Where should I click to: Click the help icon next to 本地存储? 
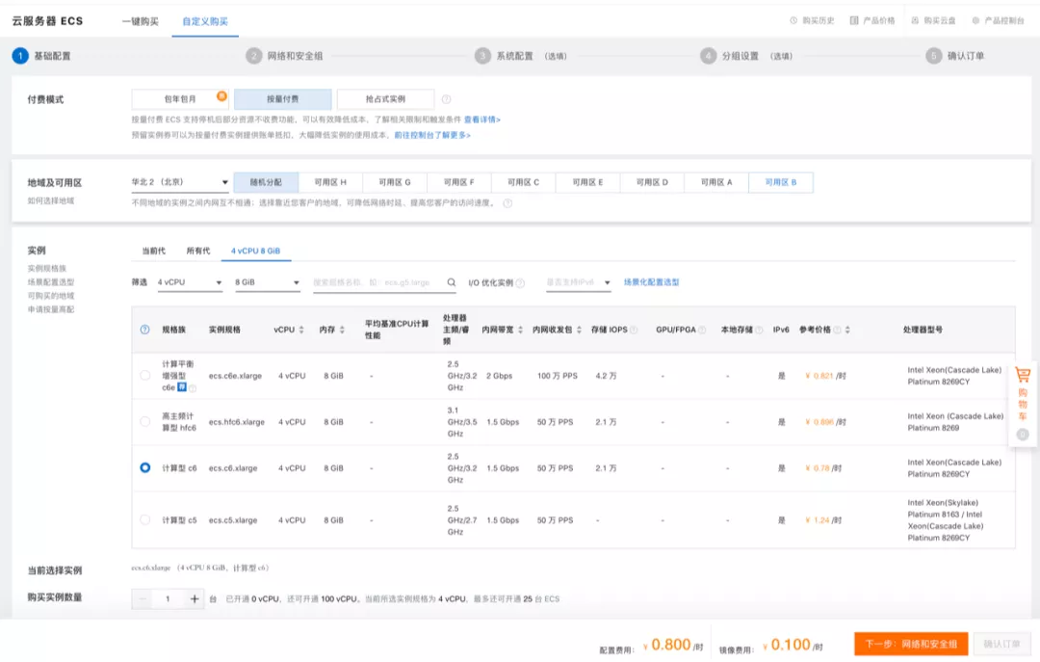click(x=759, y=330)
